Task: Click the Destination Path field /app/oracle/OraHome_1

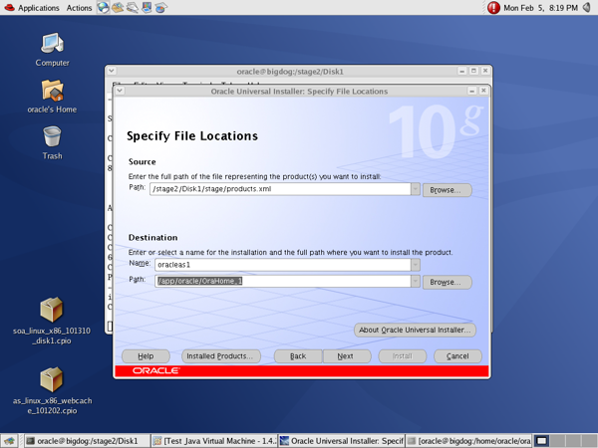Action: 283,281
